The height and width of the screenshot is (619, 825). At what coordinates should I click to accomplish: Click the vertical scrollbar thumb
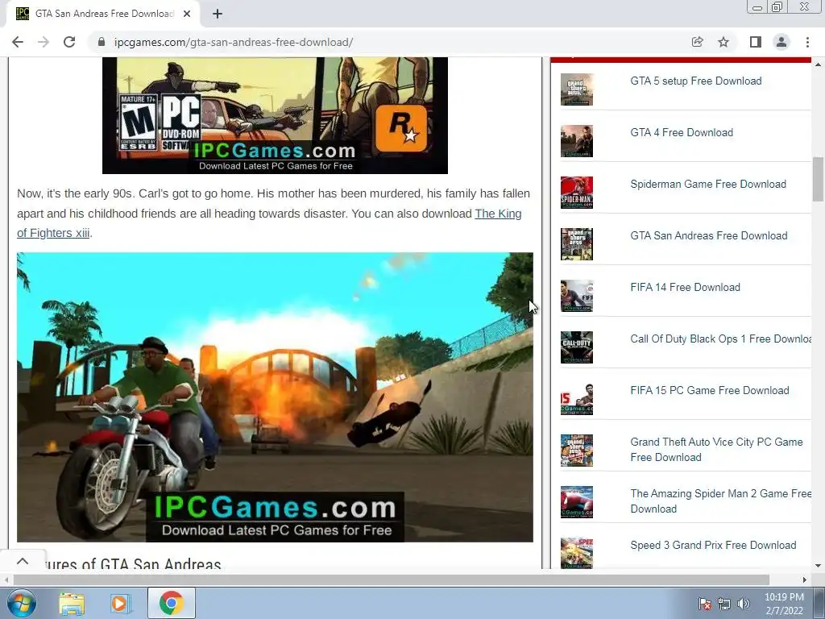[818, 179]
